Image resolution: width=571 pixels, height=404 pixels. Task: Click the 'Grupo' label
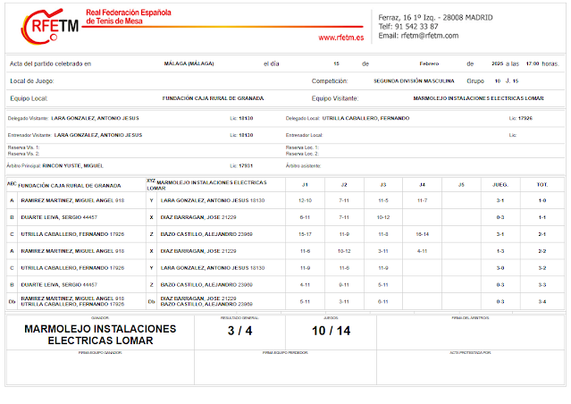475,80
